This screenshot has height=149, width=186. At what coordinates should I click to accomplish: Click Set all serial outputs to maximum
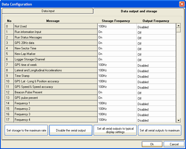tap(160, 130)
